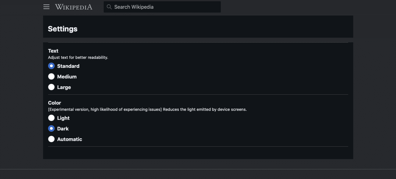Choose the Medium text size radio button
396x179 pixels.
click(52, 77)
